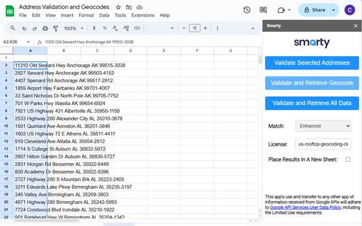
Task: Click the horizontal spreadsheet scrollbar thumb
Action: tap(47, 220)
